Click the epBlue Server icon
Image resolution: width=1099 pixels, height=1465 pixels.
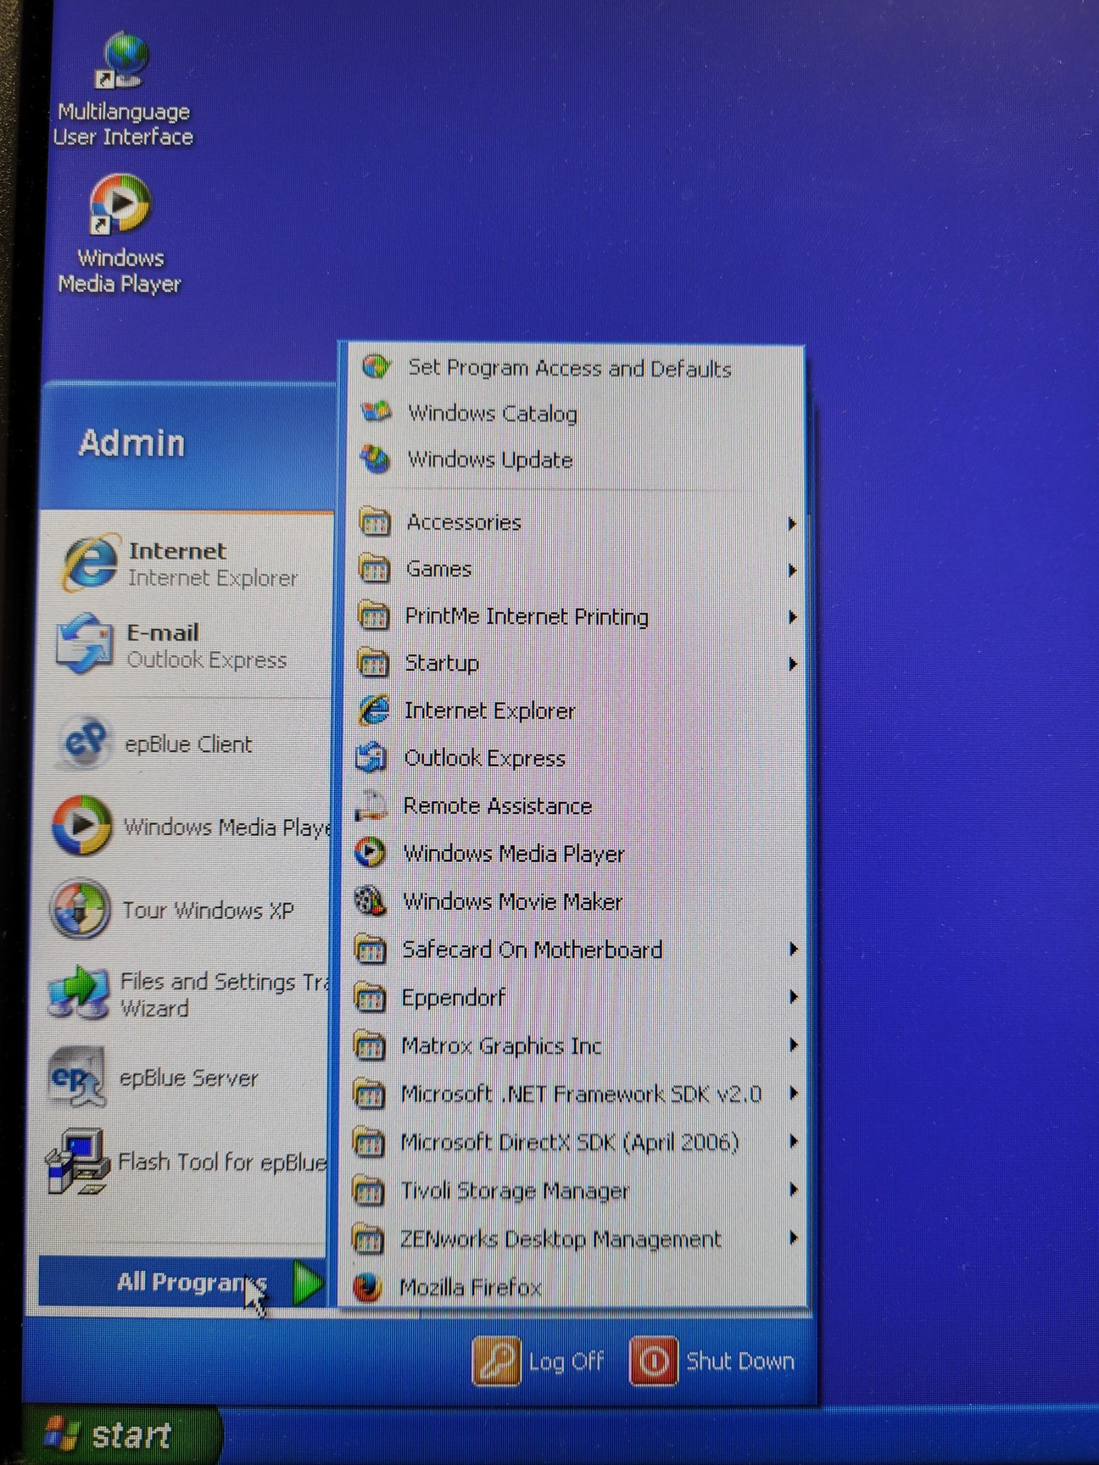click(x=77, y=1077)
